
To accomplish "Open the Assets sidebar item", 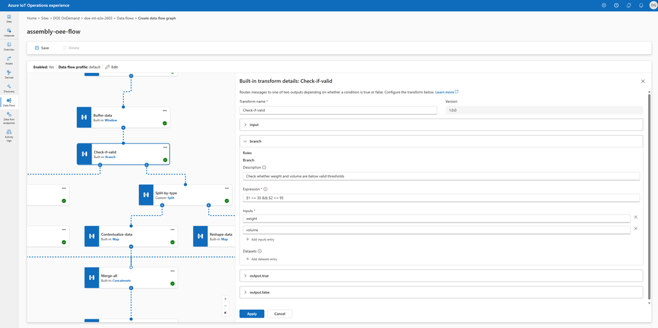I will coord(9,61).
